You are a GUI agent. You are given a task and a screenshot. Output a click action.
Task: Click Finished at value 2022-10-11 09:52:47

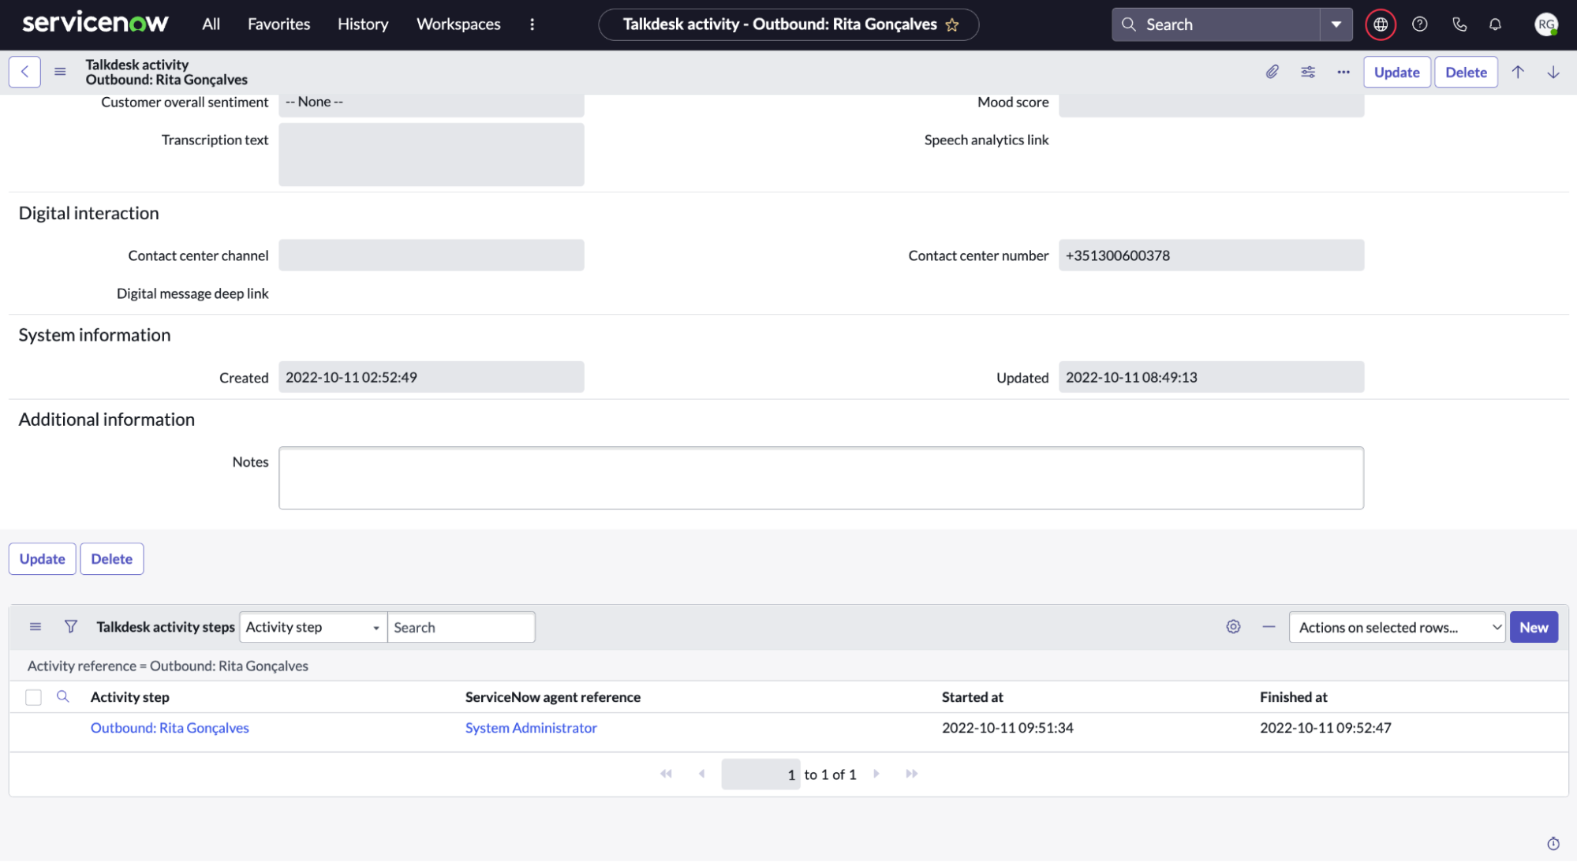1325,728
